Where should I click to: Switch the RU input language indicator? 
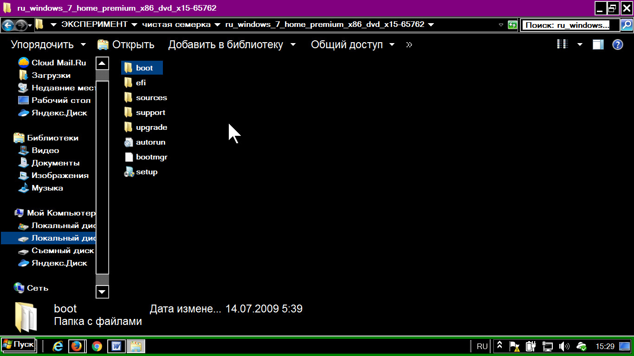coord(482,346)
